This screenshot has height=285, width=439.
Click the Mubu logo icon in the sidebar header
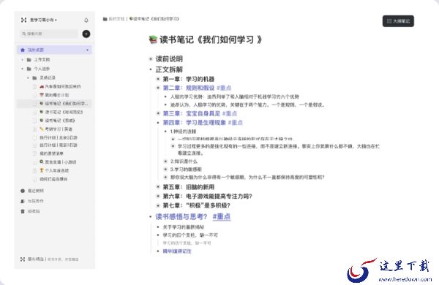point(23,20)
